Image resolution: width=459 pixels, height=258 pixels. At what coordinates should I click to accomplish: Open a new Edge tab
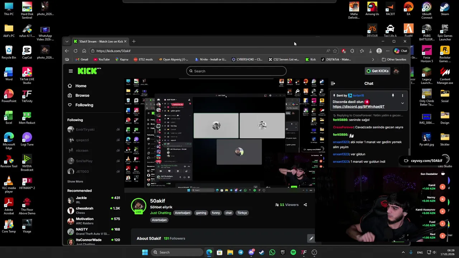click(134, 42)
